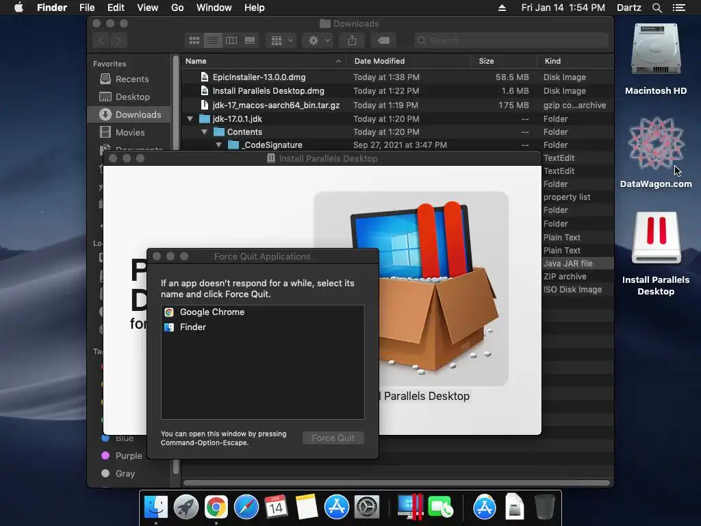Click the Dartz user menu

629,8
